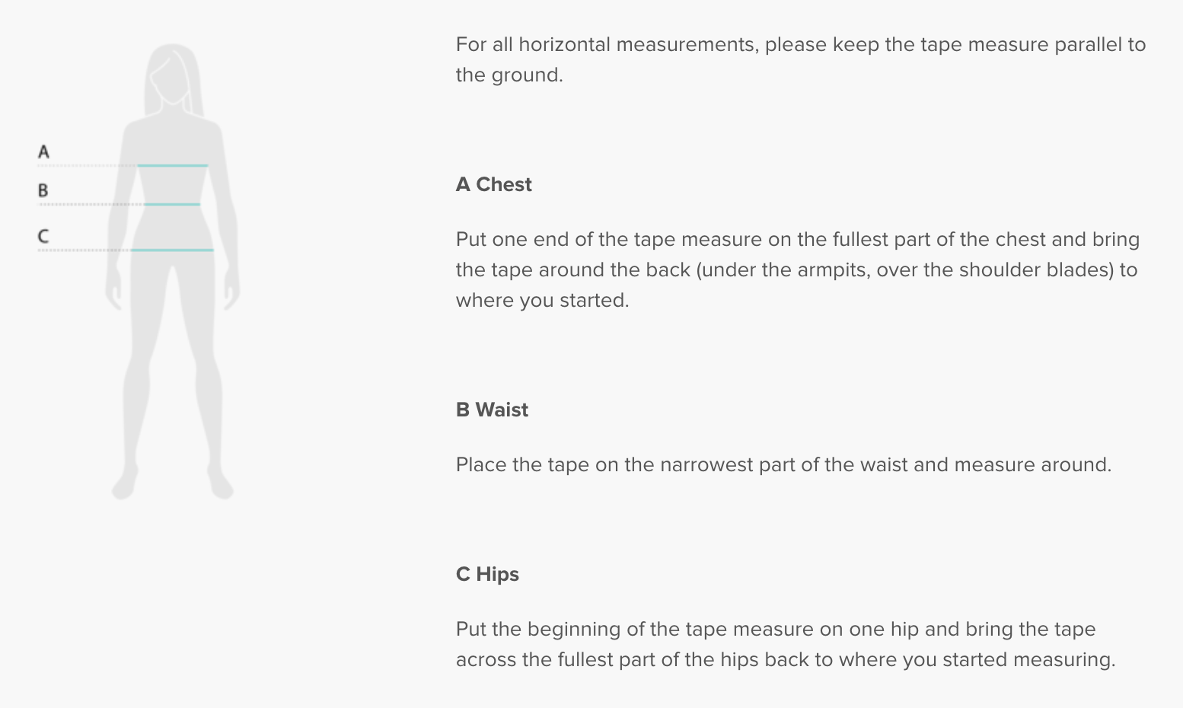Click the dotted leader line beside A
This screenshot has height=708, width=1183.
click(88, 165)
